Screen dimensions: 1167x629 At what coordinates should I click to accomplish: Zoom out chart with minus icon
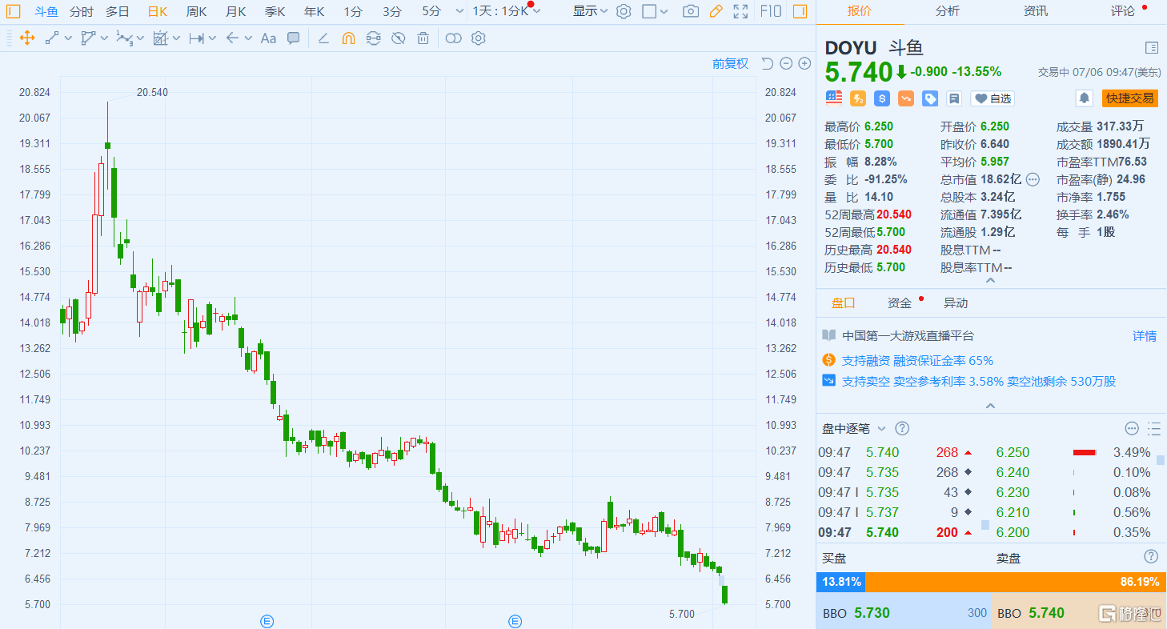pyautogui.click(x=786, y=63)
